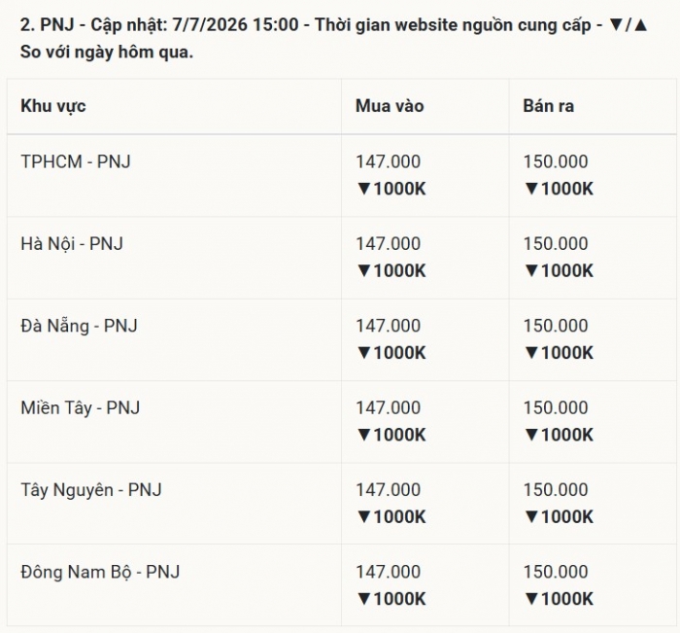Select the 'Miền Tây - PNJ' row label
This screenshot has width=680, height=633.
click(81, 407)
